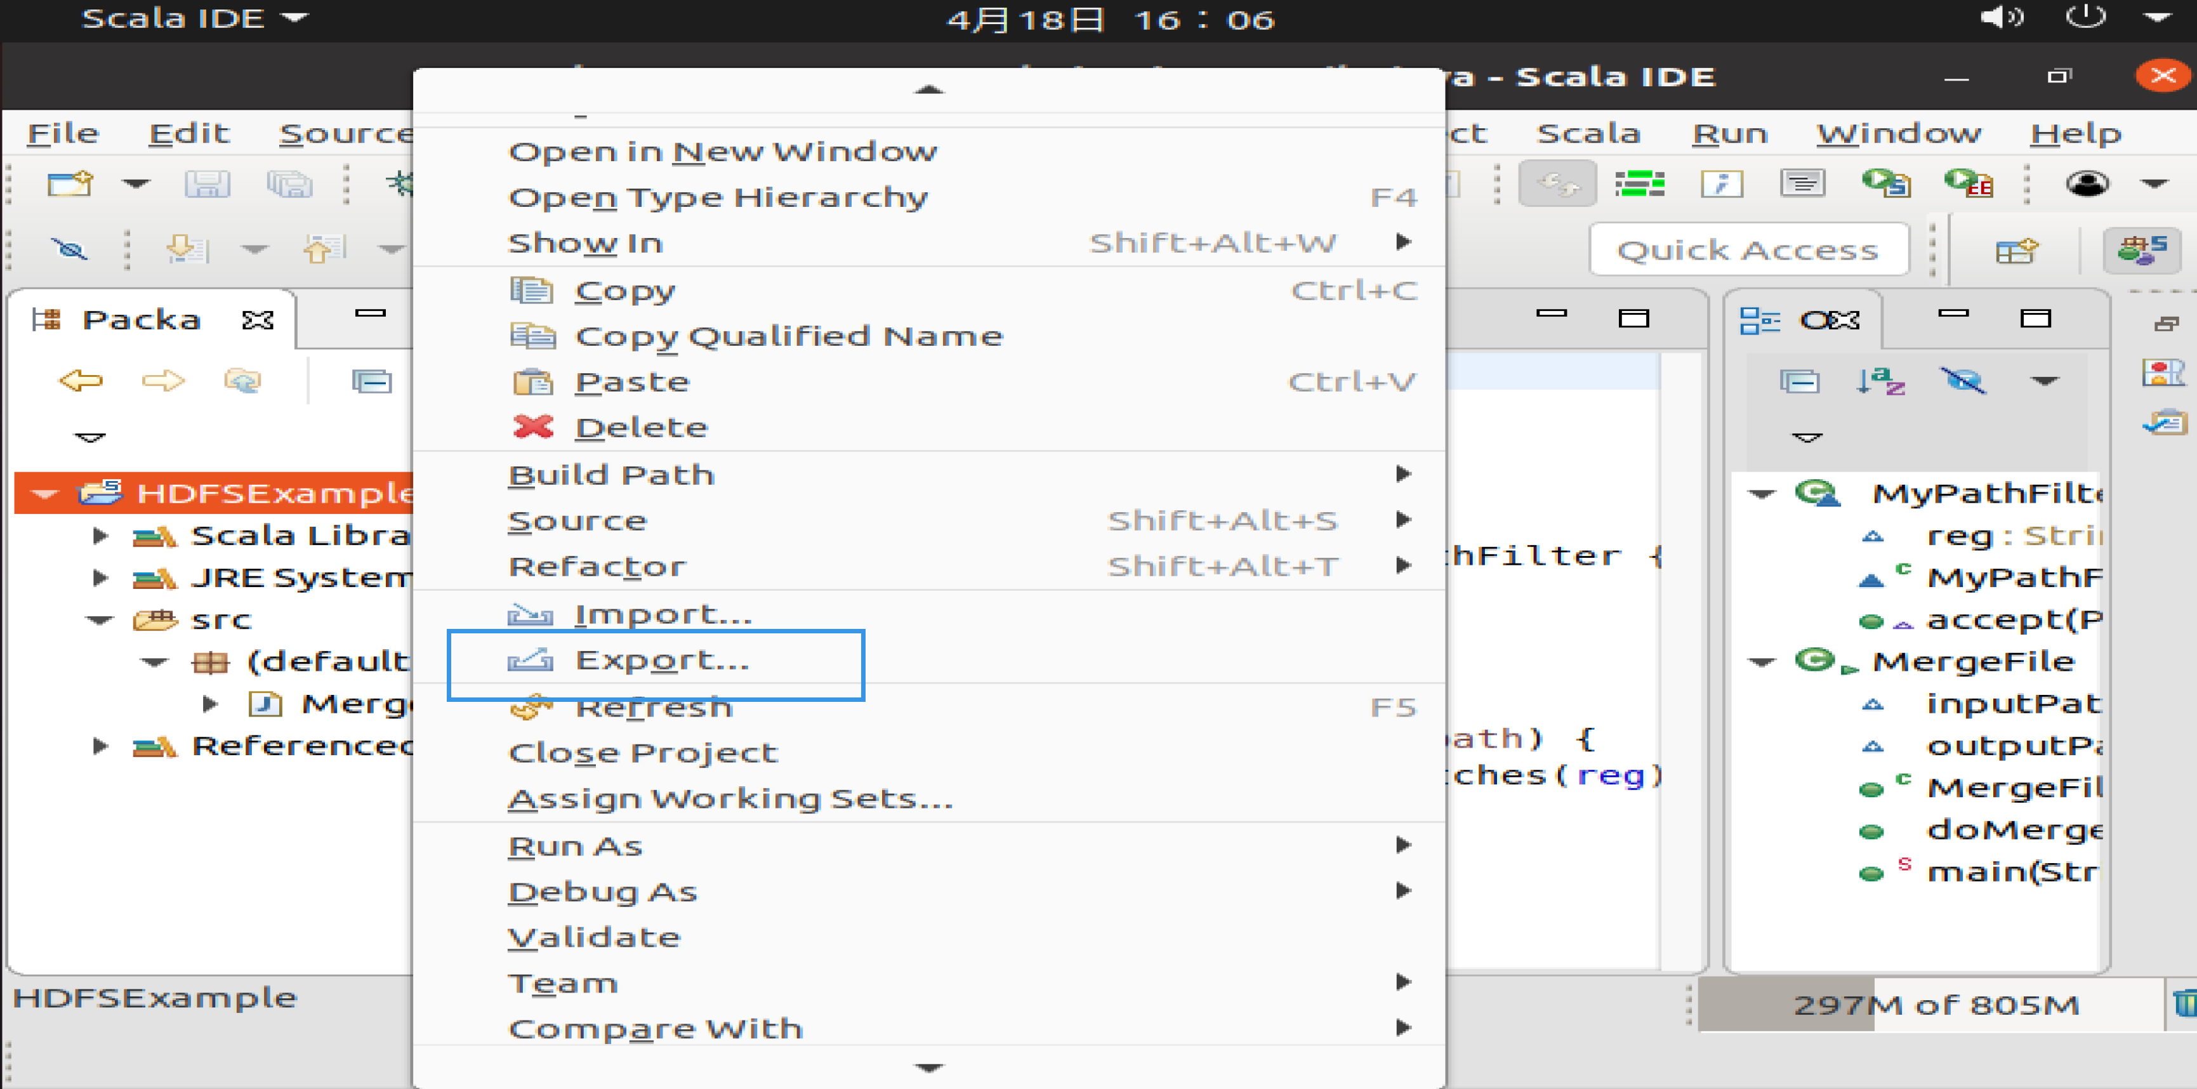Minimize the Package Explorer panel
The width and height of the screenshot is (2197, 1089).
(x=370, y=313)
